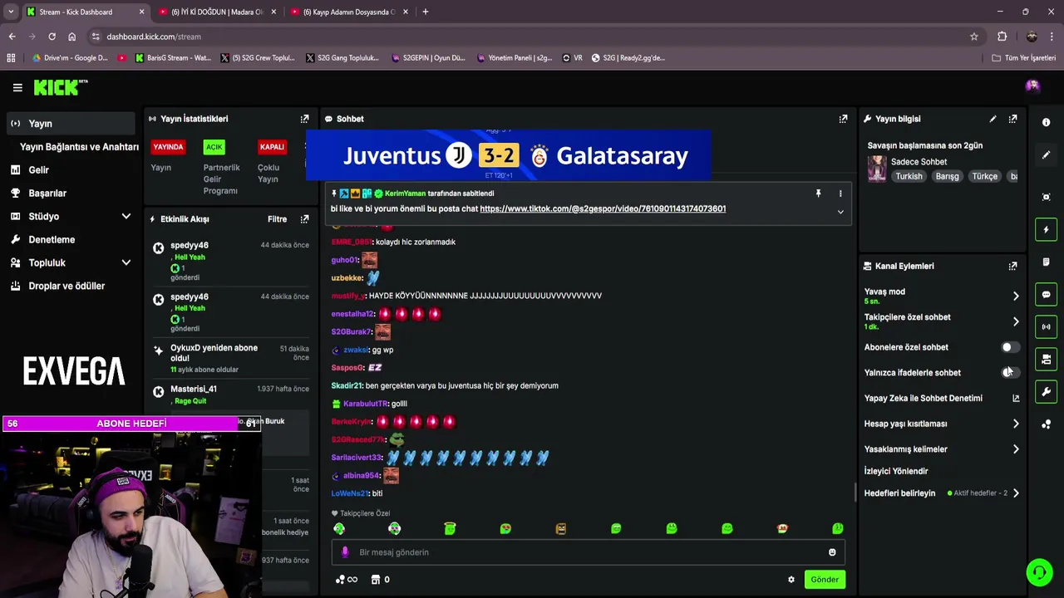
Task: Expand the Stüdyo sidebar section
Action: 126,217
